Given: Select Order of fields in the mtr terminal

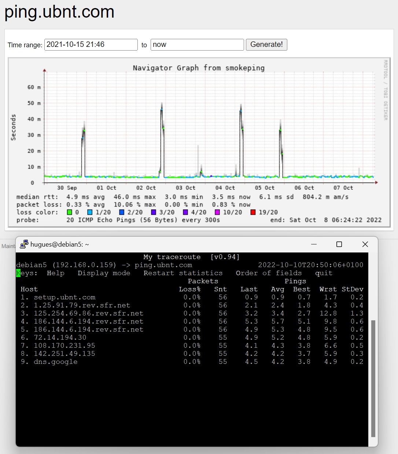Looking at the screenshot, I should coord(269,273).
